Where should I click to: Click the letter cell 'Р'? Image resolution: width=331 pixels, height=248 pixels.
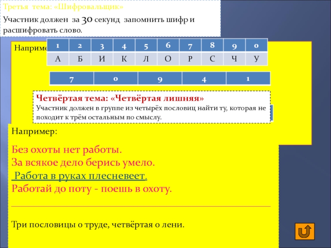tap(190, 59)
